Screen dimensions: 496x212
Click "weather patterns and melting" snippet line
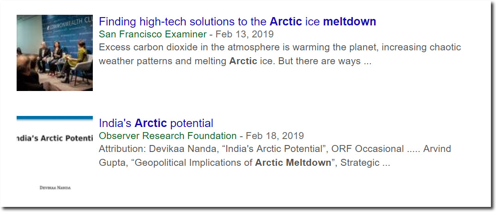click(x=163, y=61)
